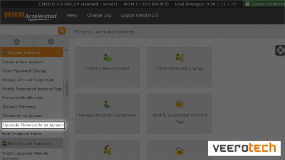Click the orange search magnifier button
285x160 pixels.
62,31
